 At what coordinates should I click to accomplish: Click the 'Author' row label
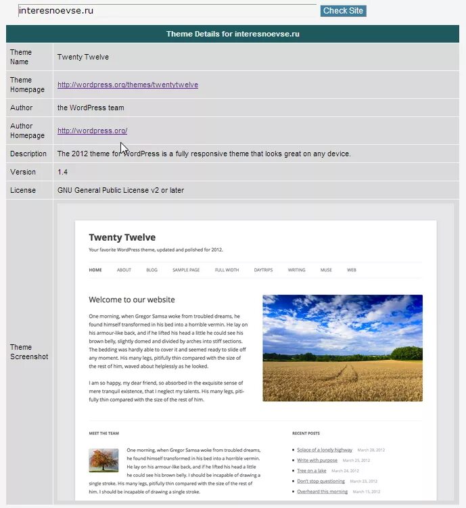coord(21,108)
